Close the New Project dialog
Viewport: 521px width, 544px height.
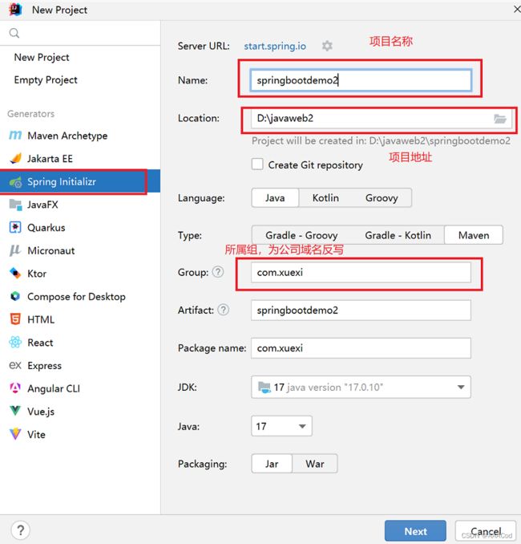[516, 9]
